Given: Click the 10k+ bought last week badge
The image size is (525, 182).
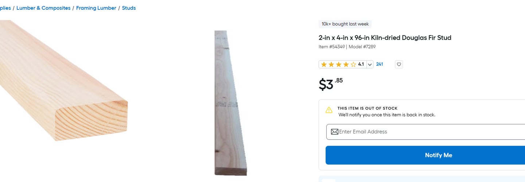Looking at the screenshot, I should [x=345, y=24].
